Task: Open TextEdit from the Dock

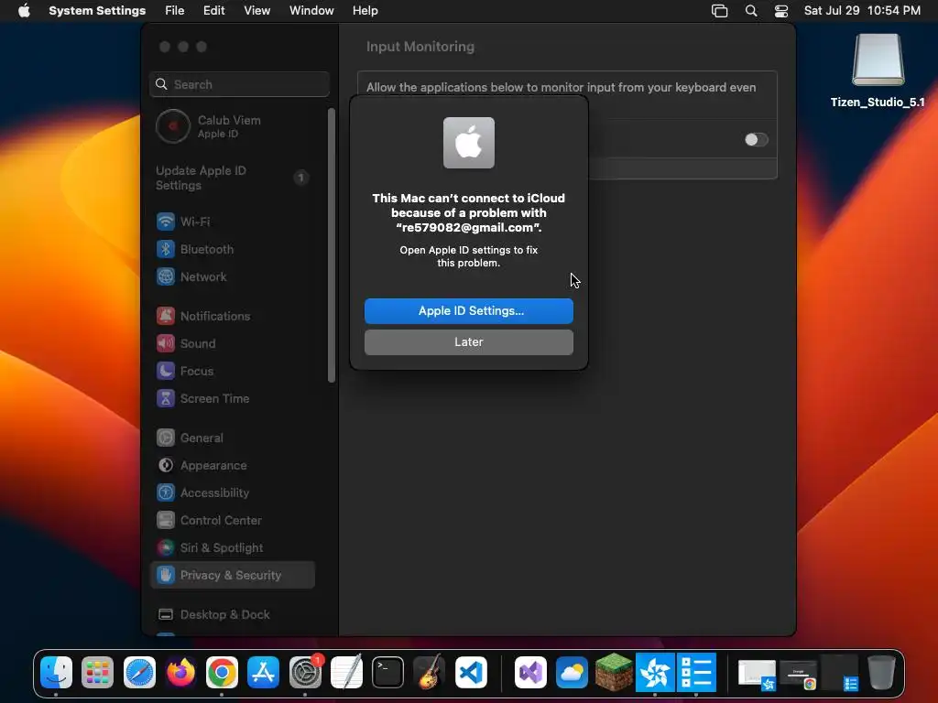Action: (x=346, y=673)
